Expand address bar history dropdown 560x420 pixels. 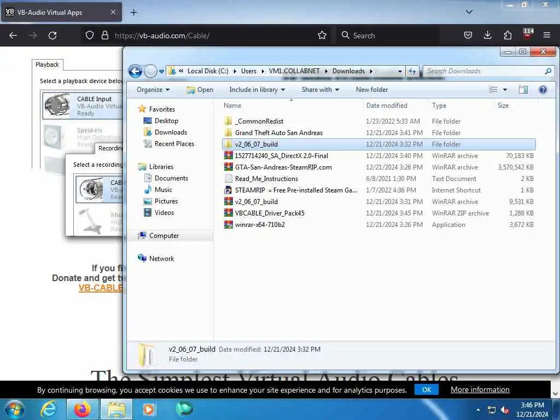click(x=400, y=71)
